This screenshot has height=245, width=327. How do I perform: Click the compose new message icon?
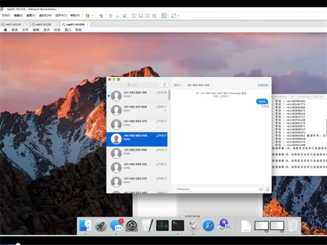(164, 85)
